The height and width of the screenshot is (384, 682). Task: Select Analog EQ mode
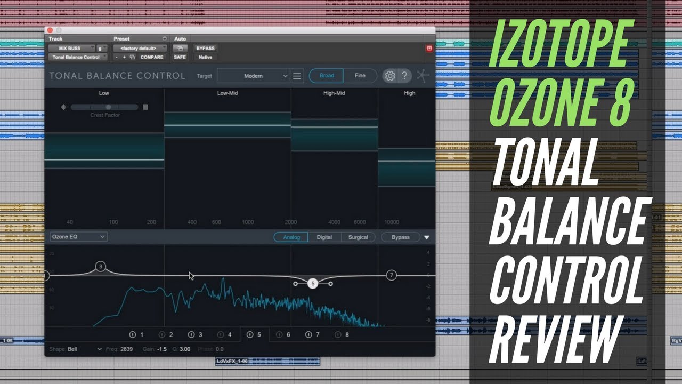pyautogui.click(x=291, y=237)
